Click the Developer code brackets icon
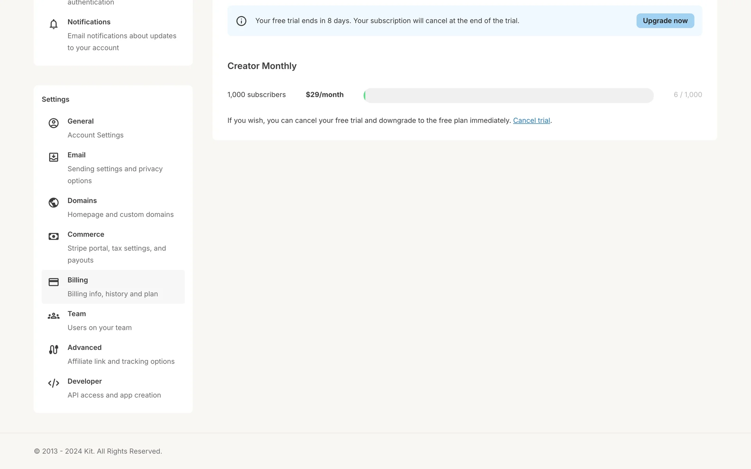Viewport: 751px width, 469px height. pos(54,383)
